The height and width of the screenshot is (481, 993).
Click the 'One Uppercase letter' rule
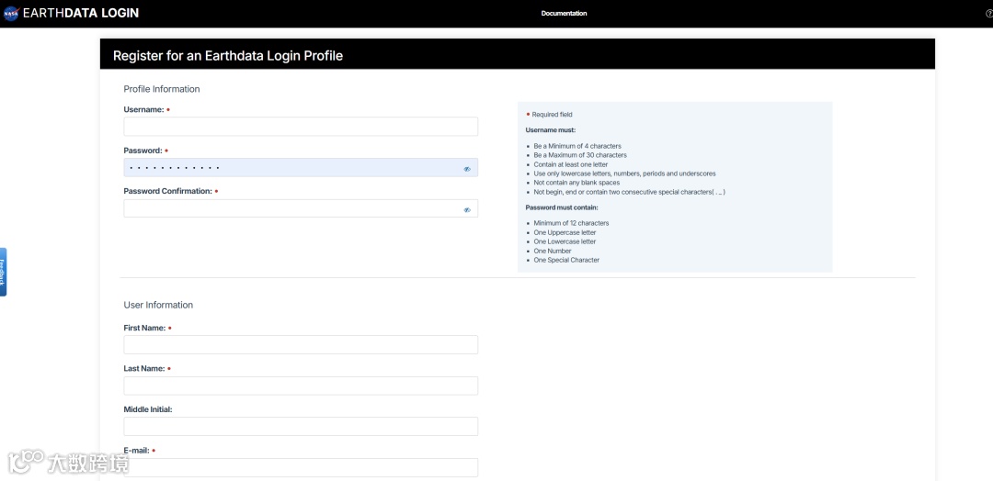(565, 232)
